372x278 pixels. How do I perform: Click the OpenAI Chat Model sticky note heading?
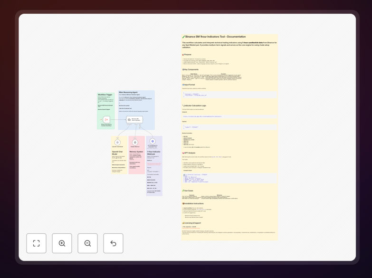pos(117,153)
